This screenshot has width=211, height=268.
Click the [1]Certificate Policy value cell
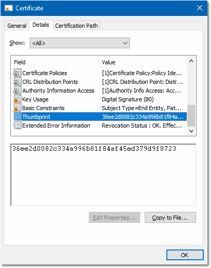142,73
